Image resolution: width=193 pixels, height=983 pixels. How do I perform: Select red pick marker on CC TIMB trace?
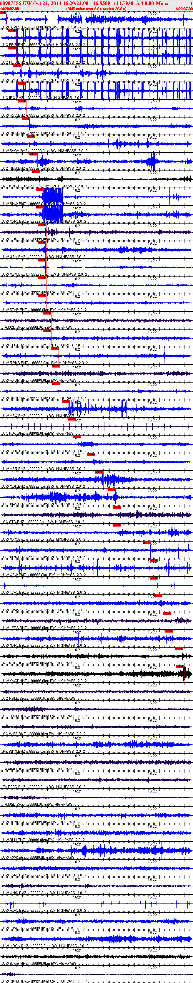pos(34,154)
